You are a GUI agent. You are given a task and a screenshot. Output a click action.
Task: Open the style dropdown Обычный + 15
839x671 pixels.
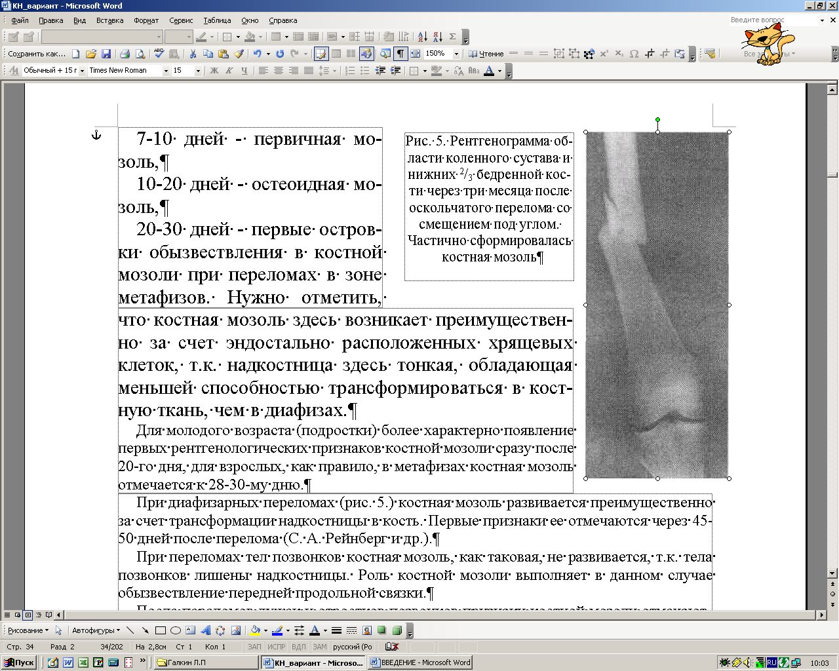coord(82,71)
